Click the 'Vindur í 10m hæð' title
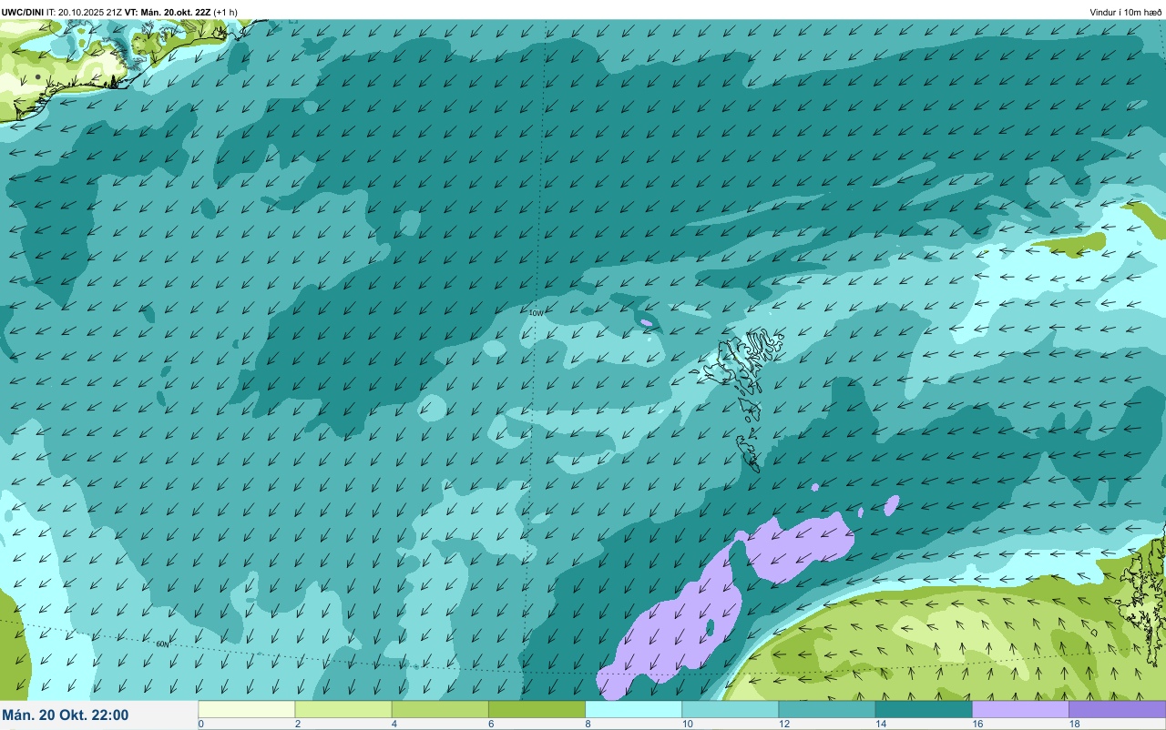The height and width of the screenshot is (730, 1166). click(1125, 12)
